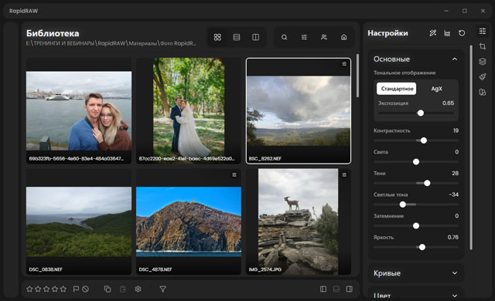Reset adjustments with circular arrow icon

(462, 32)
